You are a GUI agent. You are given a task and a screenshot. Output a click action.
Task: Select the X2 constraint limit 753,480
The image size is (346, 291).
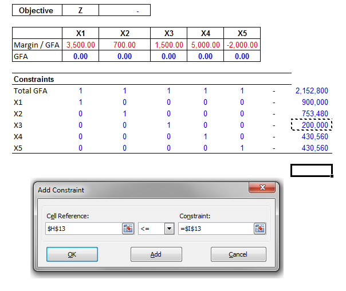pos(312,113)
